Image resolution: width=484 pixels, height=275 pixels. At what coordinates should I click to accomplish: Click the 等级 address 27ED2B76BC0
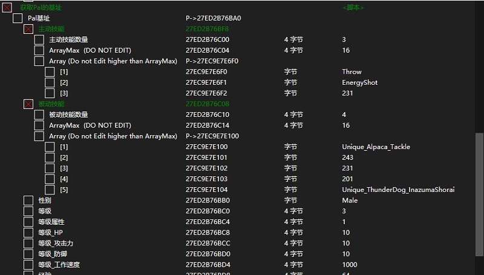(x=208, y=211)
